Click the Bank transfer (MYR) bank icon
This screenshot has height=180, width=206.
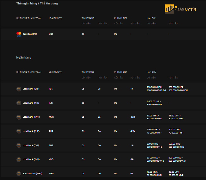click(19, 174)
